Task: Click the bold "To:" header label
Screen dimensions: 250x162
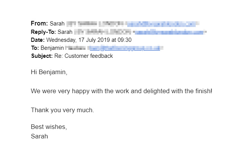Action: pyautogui.click(x=35, y=48)
